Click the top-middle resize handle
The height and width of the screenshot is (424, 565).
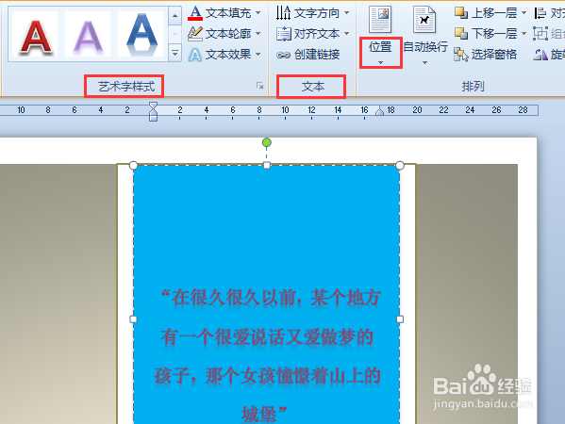click(x=267, y=165)
